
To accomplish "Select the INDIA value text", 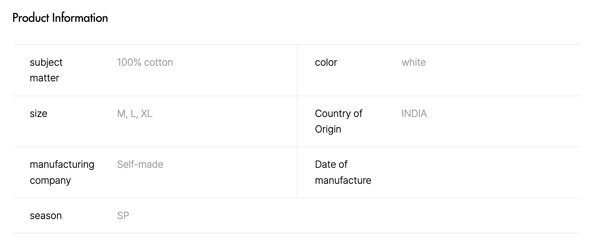I will click(414, 114).
